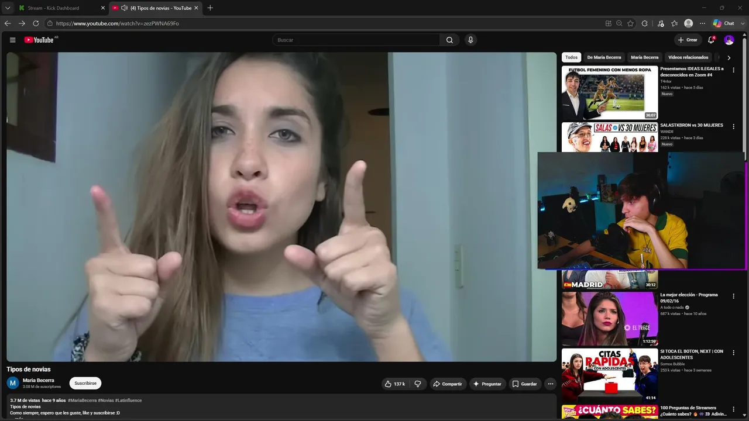Open the Maria Becerra channel avatar

(13, 383)
